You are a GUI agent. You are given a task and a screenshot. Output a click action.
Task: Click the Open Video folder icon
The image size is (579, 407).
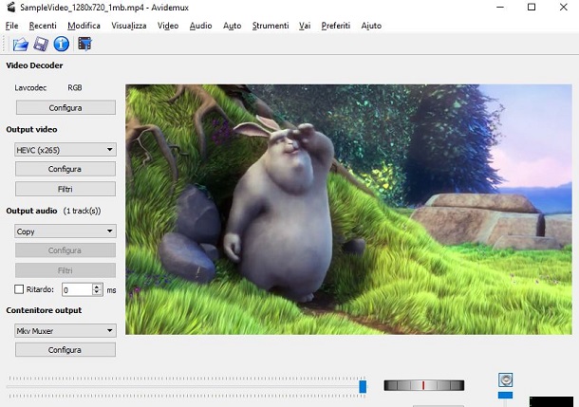coord(21,45)
